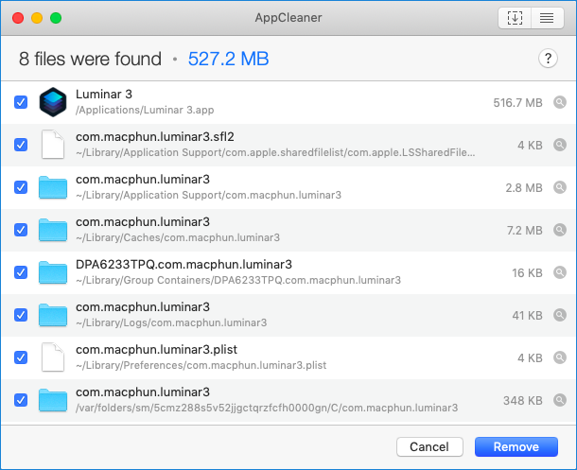The width and height of the screenshot is (577, 470).
Task: Click the AppCleaner window title
Action: pyautogui.click(x=288, y=18)
